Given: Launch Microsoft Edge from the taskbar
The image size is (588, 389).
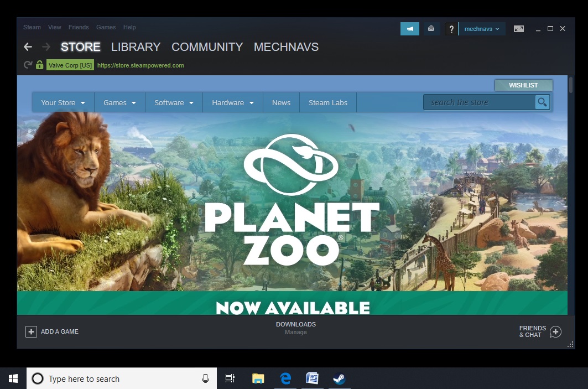Looking at the screenshot, I should click(x=285, y=378).
